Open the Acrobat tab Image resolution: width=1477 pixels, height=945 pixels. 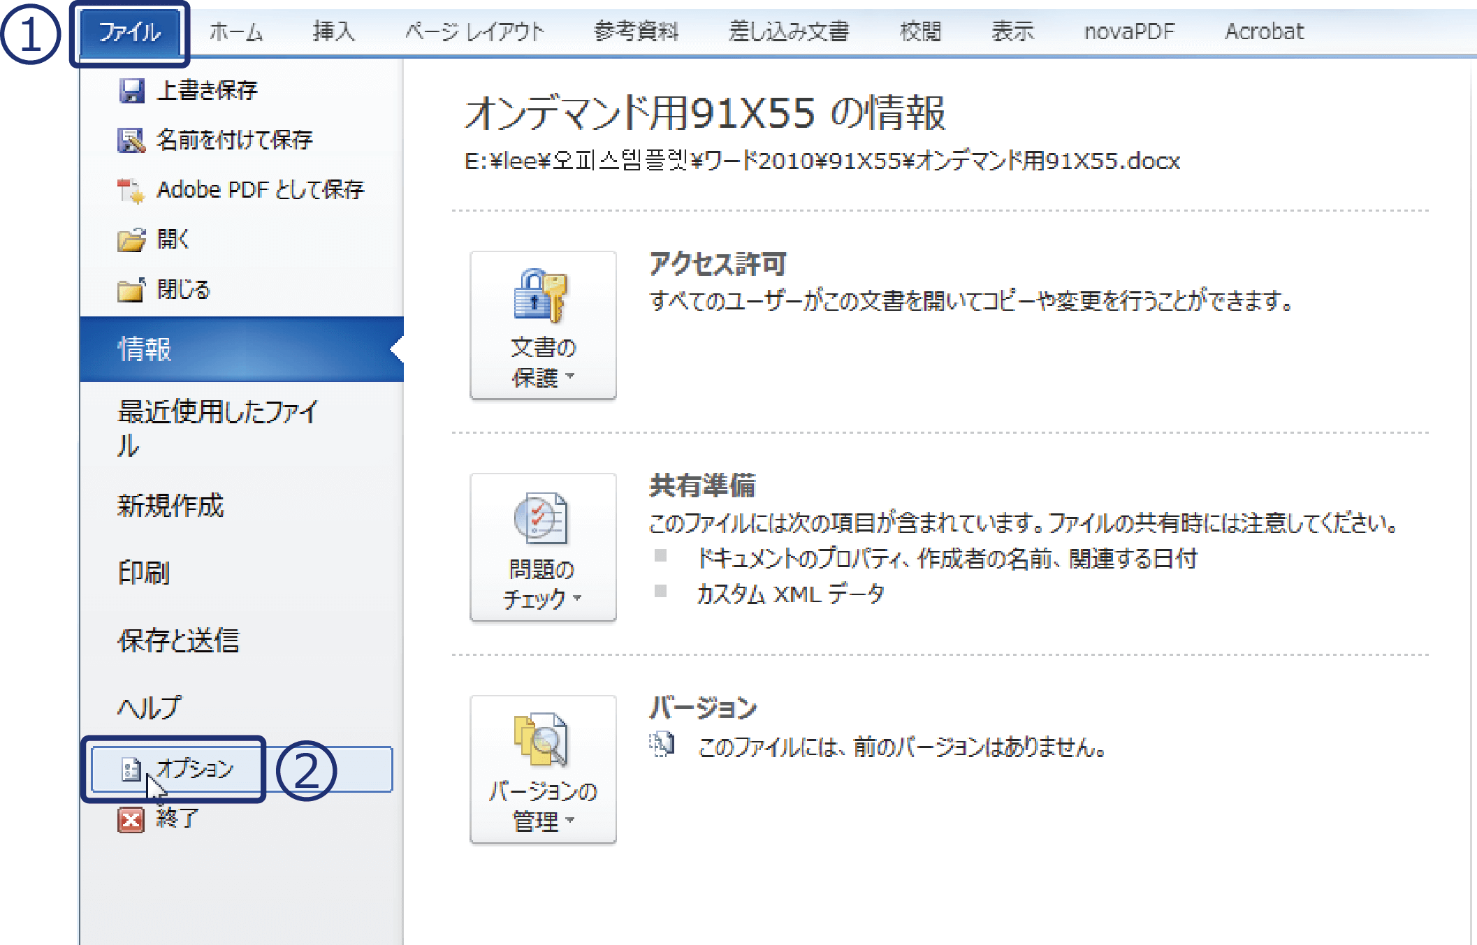1264,31
